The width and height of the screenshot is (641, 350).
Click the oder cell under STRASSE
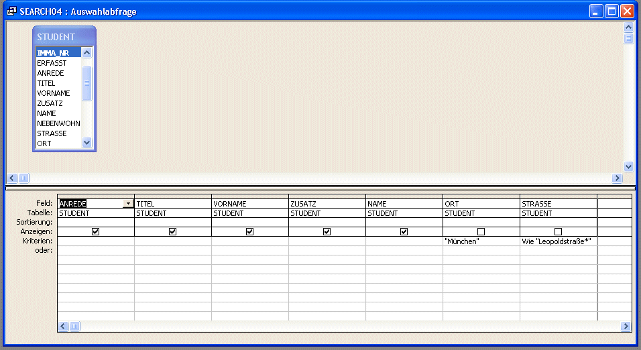point(559,251)
